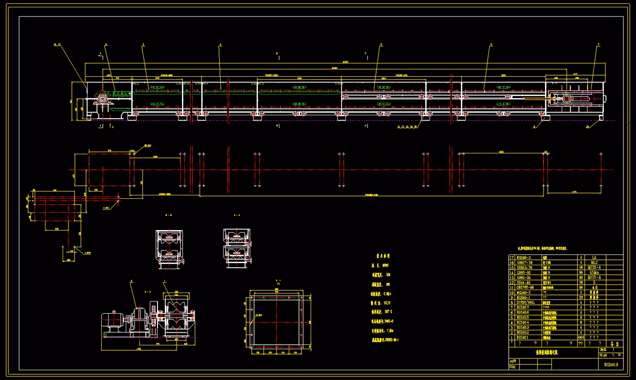Select the offset foundation outline at lower left
Screen dimensions: 636x380
click(54, 210)
